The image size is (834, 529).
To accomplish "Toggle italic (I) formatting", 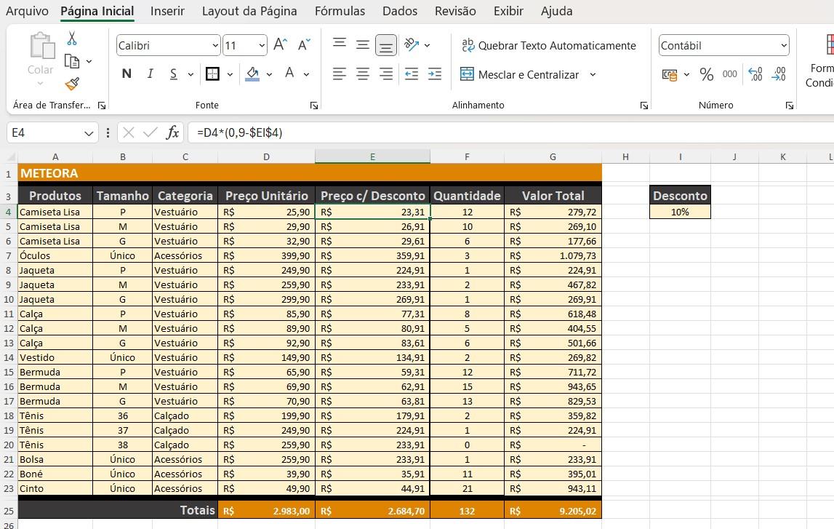I will pos(150,73).
